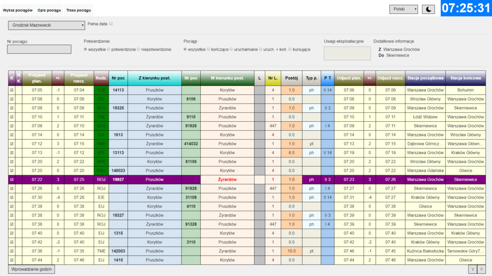Click the Stacja końcowa column header

tap(465, 78)
